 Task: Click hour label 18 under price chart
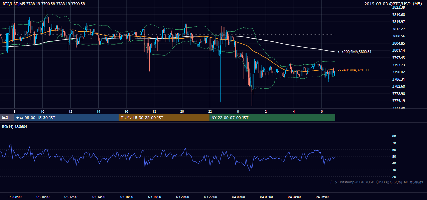(154, 111)
